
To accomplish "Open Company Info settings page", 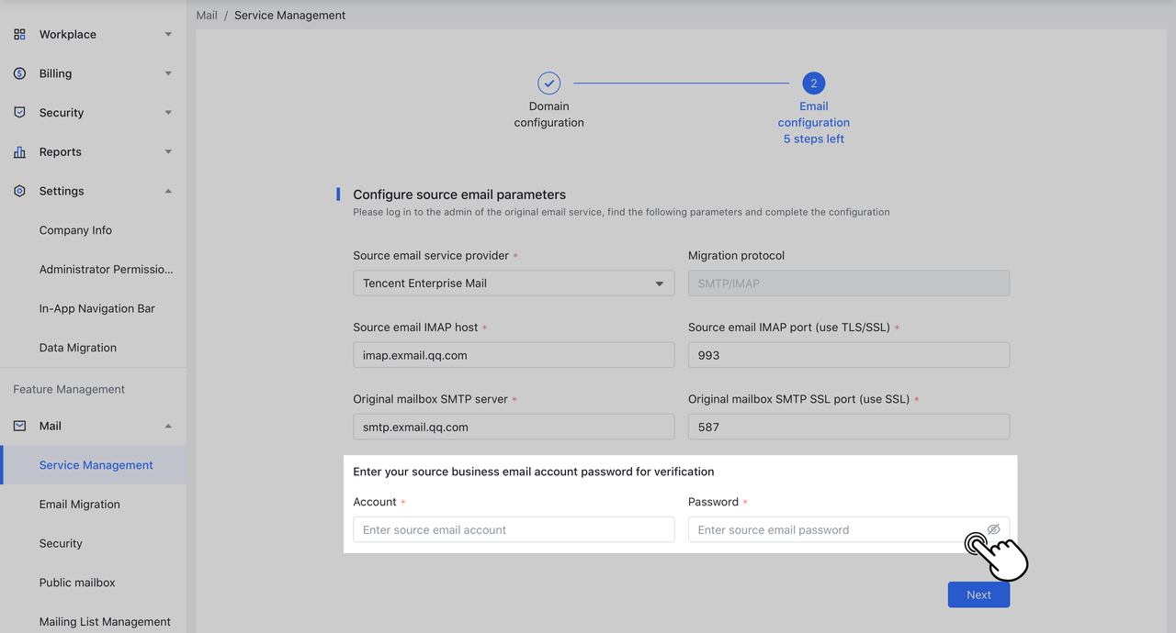I will (75, 230).
